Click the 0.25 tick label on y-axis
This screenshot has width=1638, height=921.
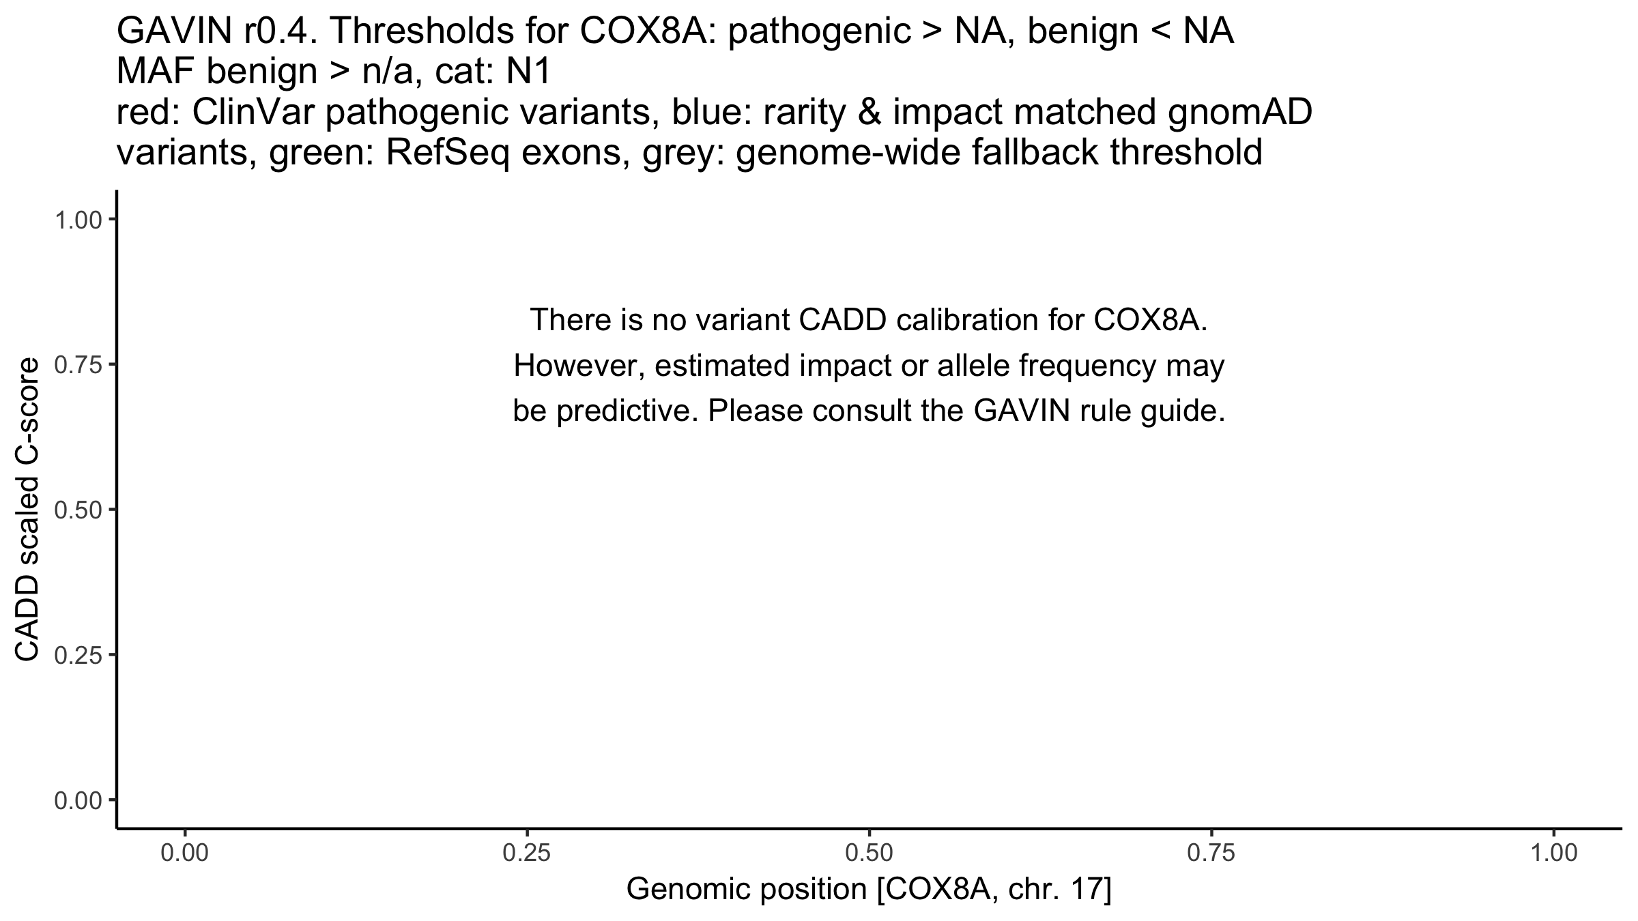click(77, 655)
